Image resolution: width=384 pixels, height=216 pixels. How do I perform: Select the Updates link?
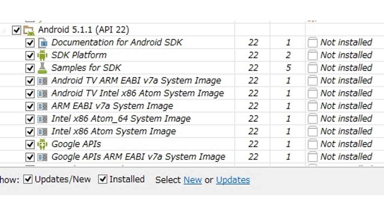[x=233, y=180]
